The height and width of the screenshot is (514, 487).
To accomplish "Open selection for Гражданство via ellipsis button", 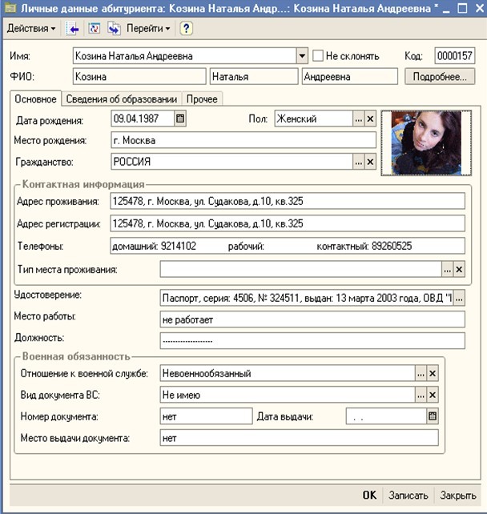I will [358, 162].
